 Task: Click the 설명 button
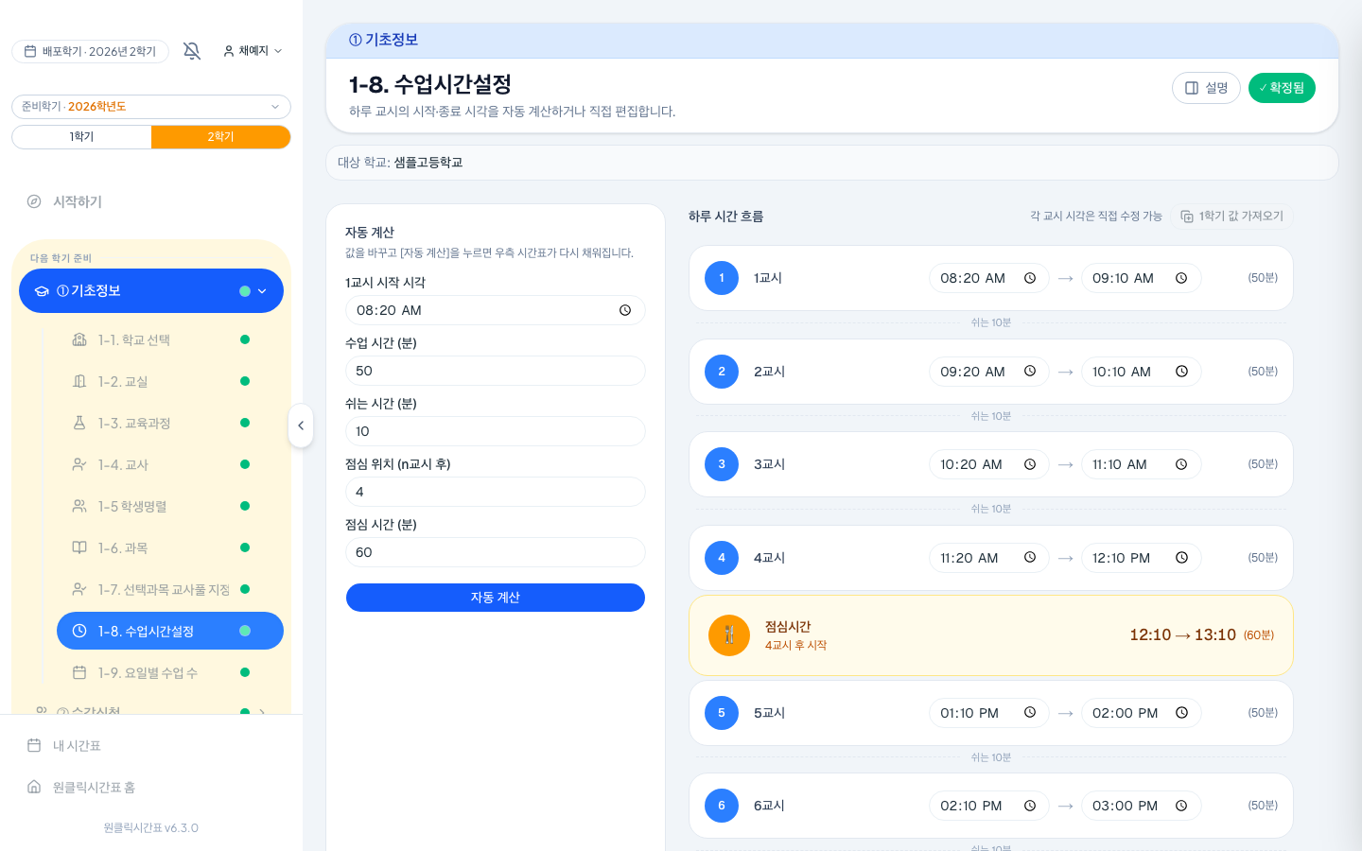click(x=1206, y=88)
